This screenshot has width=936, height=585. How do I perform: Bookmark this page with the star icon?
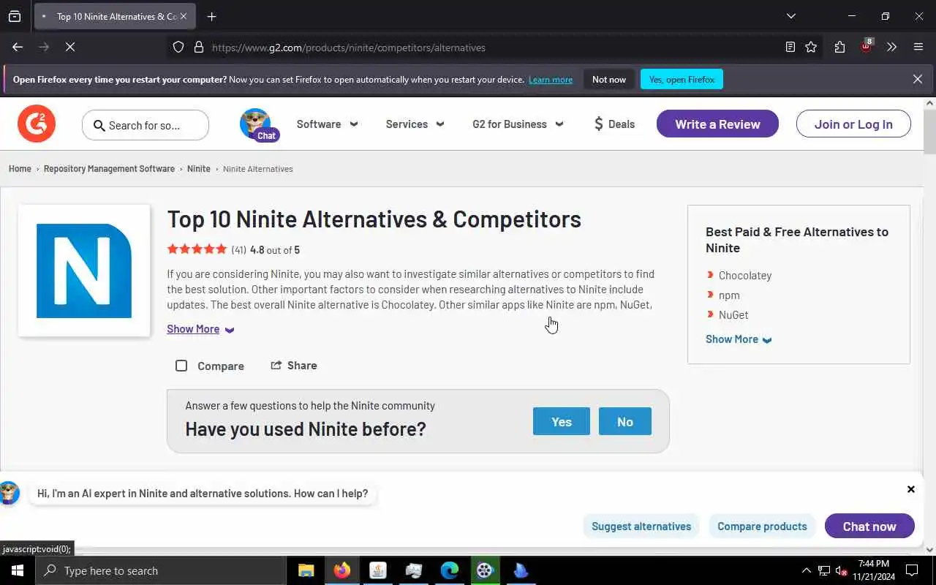(x=811, y=47)
